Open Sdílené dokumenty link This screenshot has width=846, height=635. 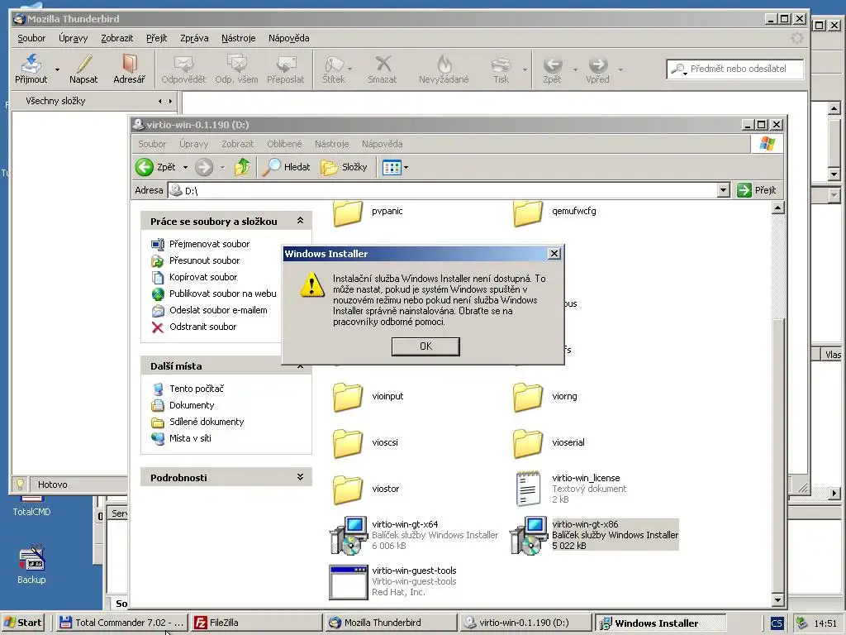207,422
